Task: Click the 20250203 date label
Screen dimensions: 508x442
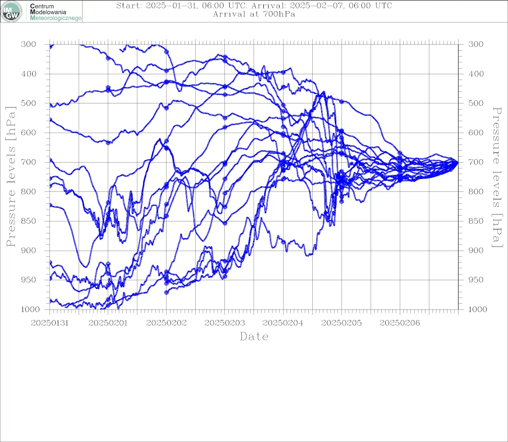Action: coord(225,323)
